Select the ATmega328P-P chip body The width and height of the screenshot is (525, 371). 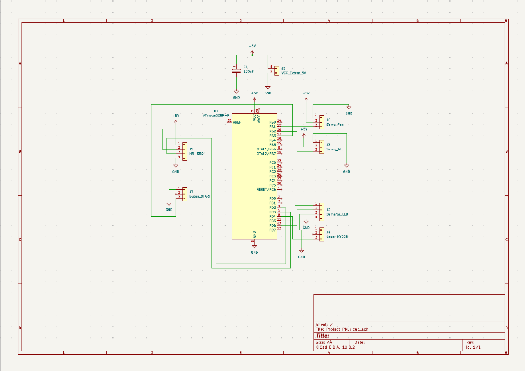[255, 176]
